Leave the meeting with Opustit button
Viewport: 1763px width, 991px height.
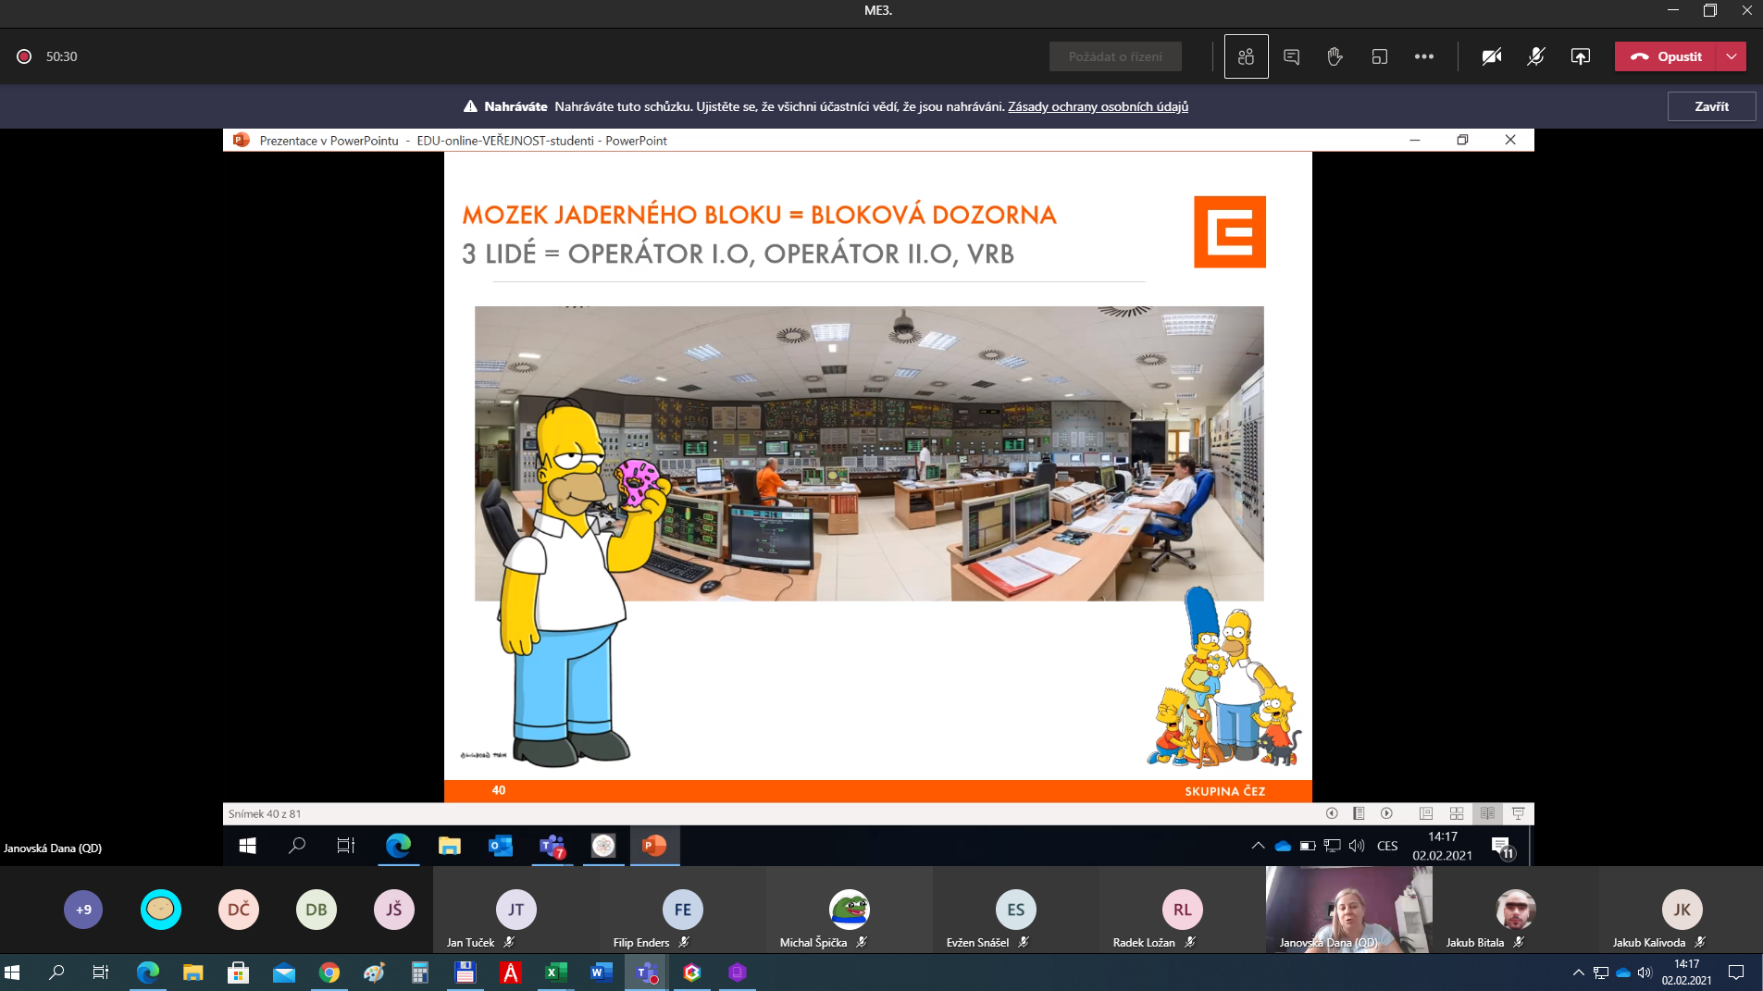click(1666, 56)
